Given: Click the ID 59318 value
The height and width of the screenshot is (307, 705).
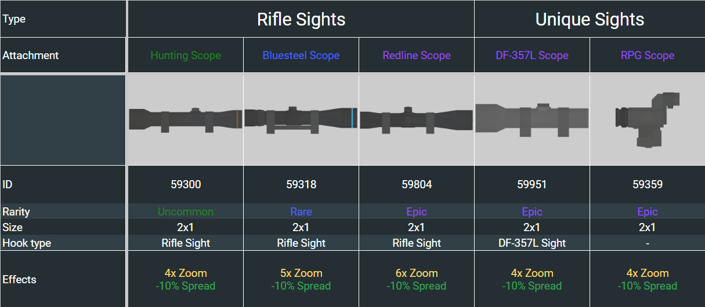Looking at the screenshot, I should click(x=301, y=185).
